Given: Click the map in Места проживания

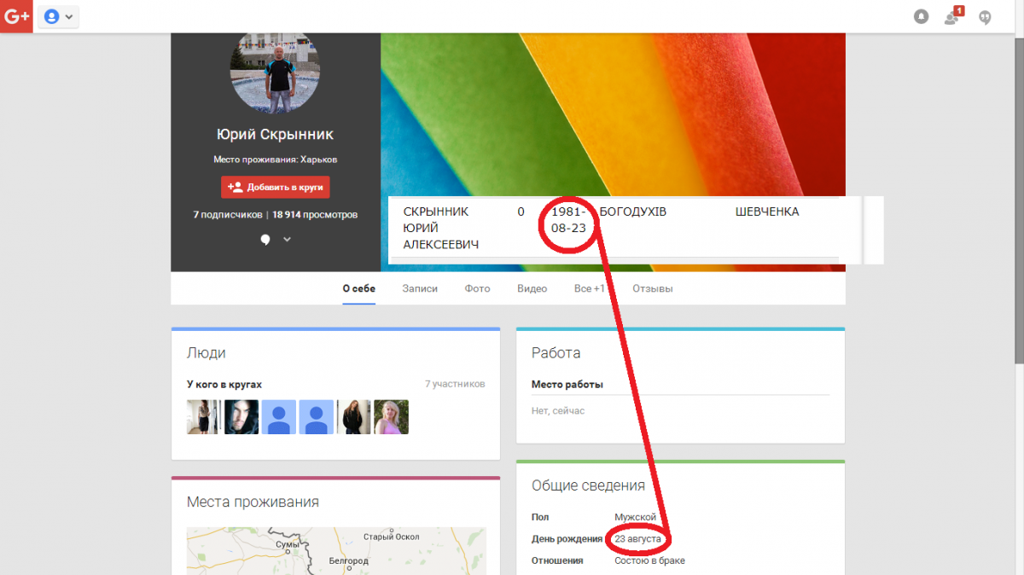Looking at the screenshot, I should coord(336,550).
